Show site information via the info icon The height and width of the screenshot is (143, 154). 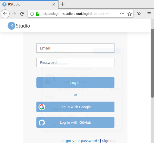[x=32, y=14]
